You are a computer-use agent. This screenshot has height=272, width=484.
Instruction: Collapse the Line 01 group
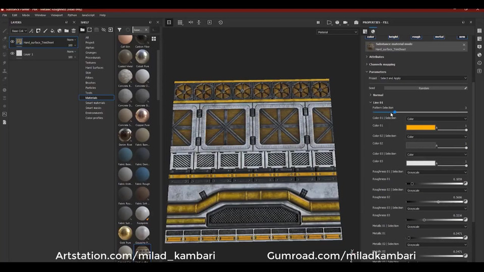pyautogui.click(x=378, y=102)
